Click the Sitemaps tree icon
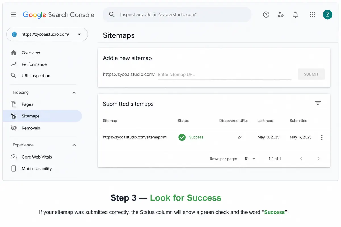Image resolution: width=341 pixels, height=227 pixels. coord(14,116)
